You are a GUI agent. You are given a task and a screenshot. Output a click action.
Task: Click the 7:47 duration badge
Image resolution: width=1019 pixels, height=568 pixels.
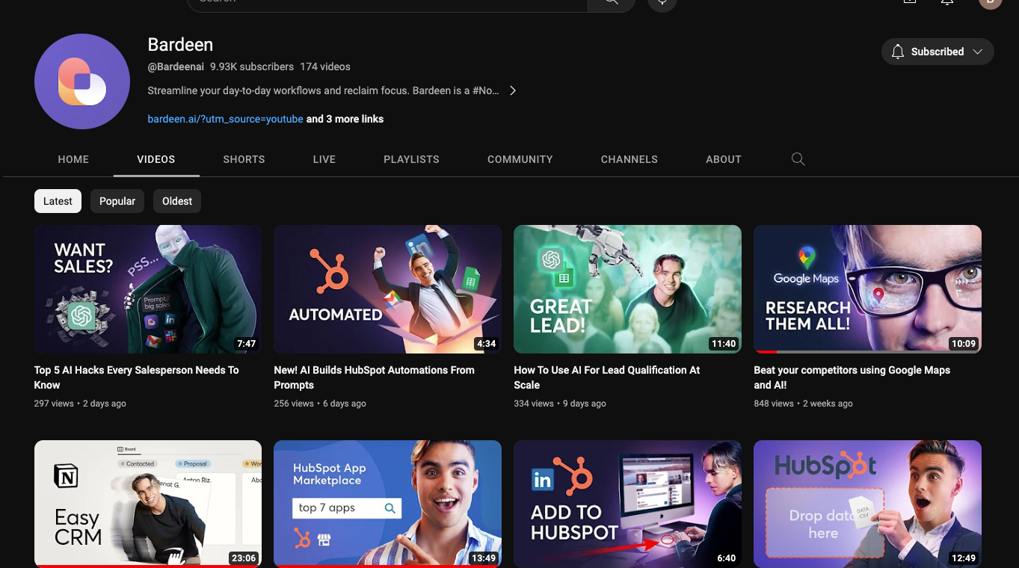tap(246, 344)
